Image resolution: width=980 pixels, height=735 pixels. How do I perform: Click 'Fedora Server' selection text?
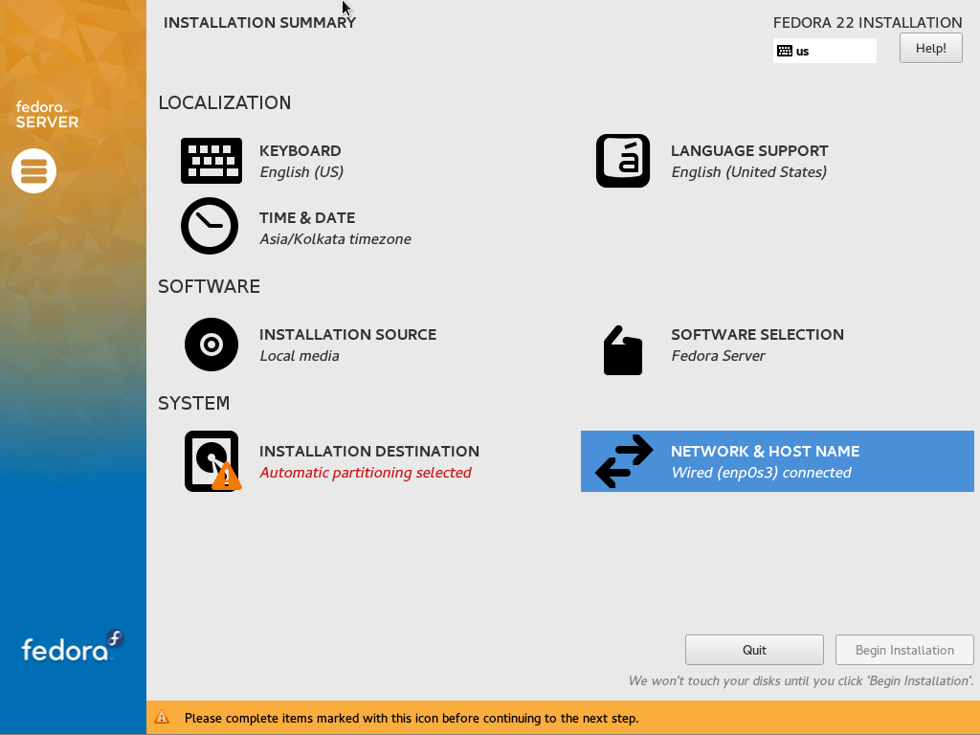[718, 356]
